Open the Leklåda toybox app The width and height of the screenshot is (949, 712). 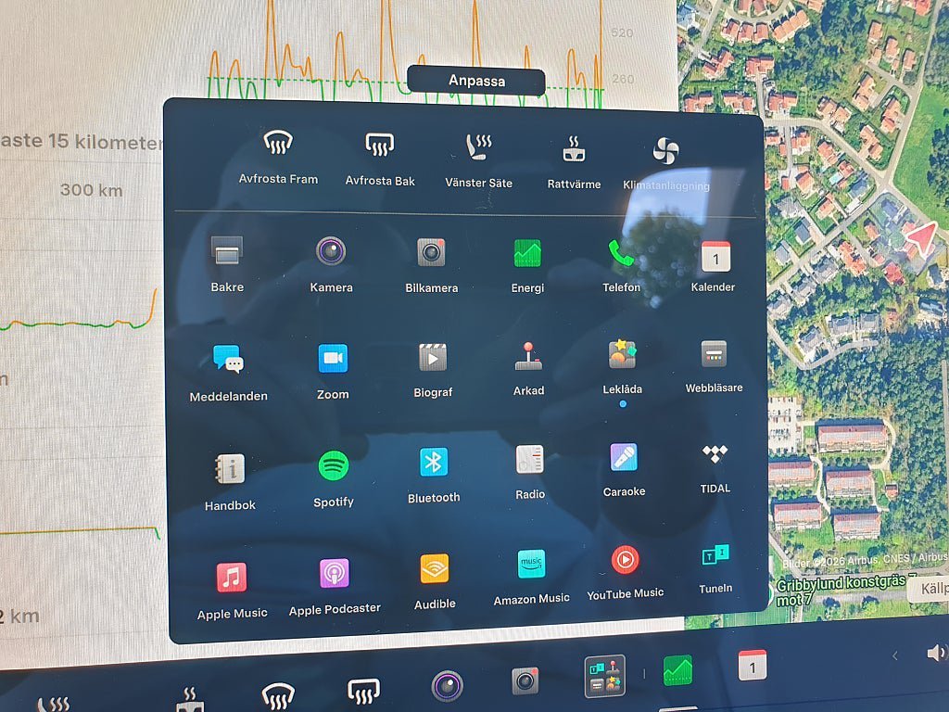tap(622, 354)
